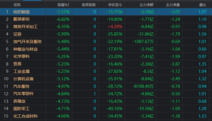Sort by the 涨幅% column header

click(x=63, y=5)
